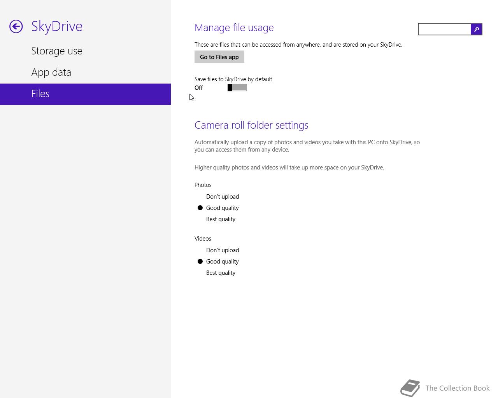
Task: Click the SkyDrive title text
Action: click(57, 26)
